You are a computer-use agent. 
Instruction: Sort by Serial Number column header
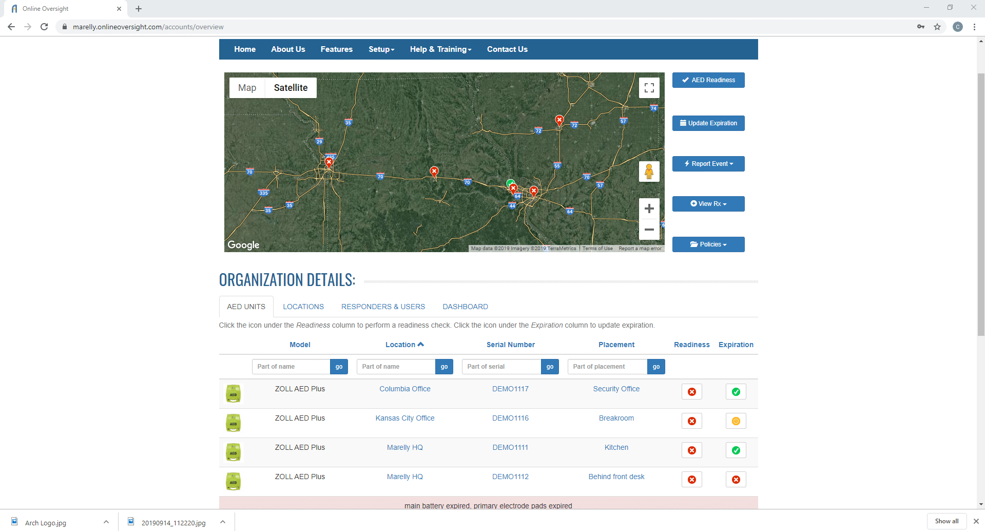tap(511, 345)
